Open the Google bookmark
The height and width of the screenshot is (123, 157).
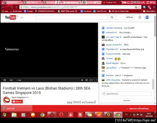[x=28, y=11]
